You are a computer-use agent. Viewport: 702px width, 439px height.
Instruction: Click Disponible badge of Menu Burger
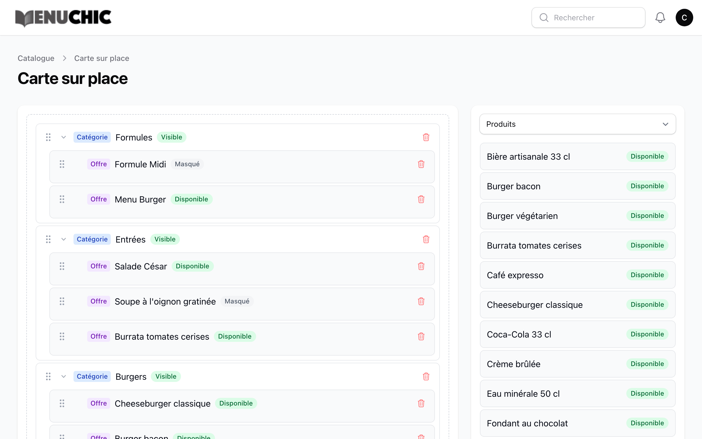tap(191, 199)
